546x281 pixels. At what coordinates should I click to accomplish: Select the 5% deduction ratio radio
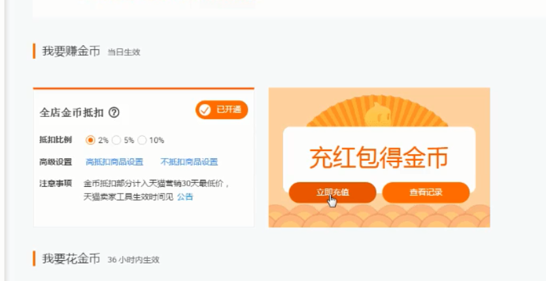tap(116, 140)
